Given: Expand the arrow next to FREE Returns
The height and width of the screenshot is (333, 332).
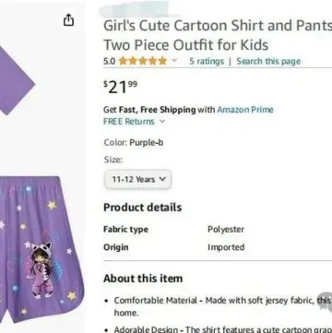Looking at the screenshot, I should (162, 122).
